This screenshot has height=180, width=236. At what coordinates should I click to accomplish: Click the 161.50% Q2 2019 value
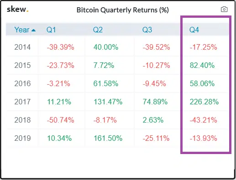click(108, 138)
